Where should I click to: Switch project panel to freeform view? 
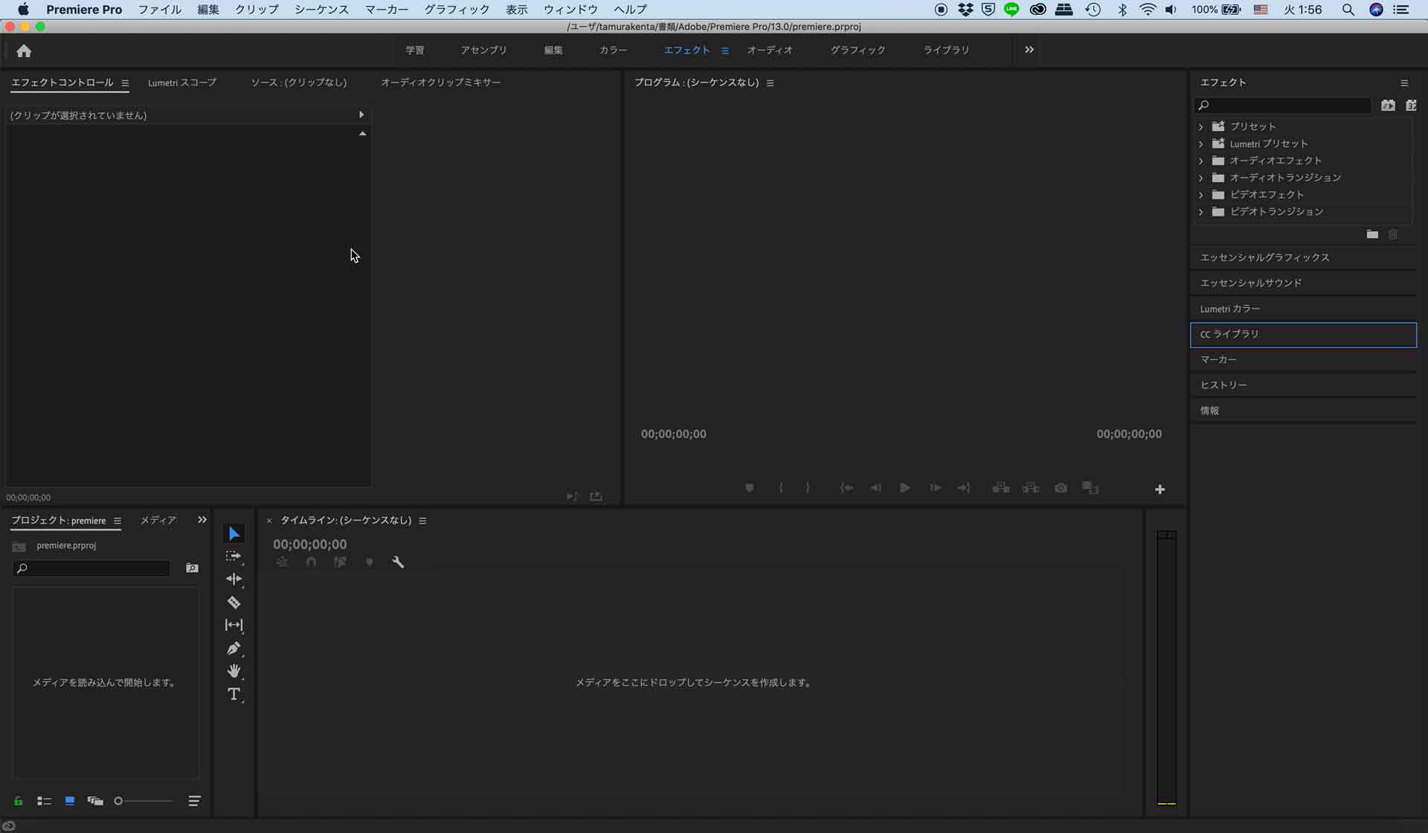tap(94, 801)
